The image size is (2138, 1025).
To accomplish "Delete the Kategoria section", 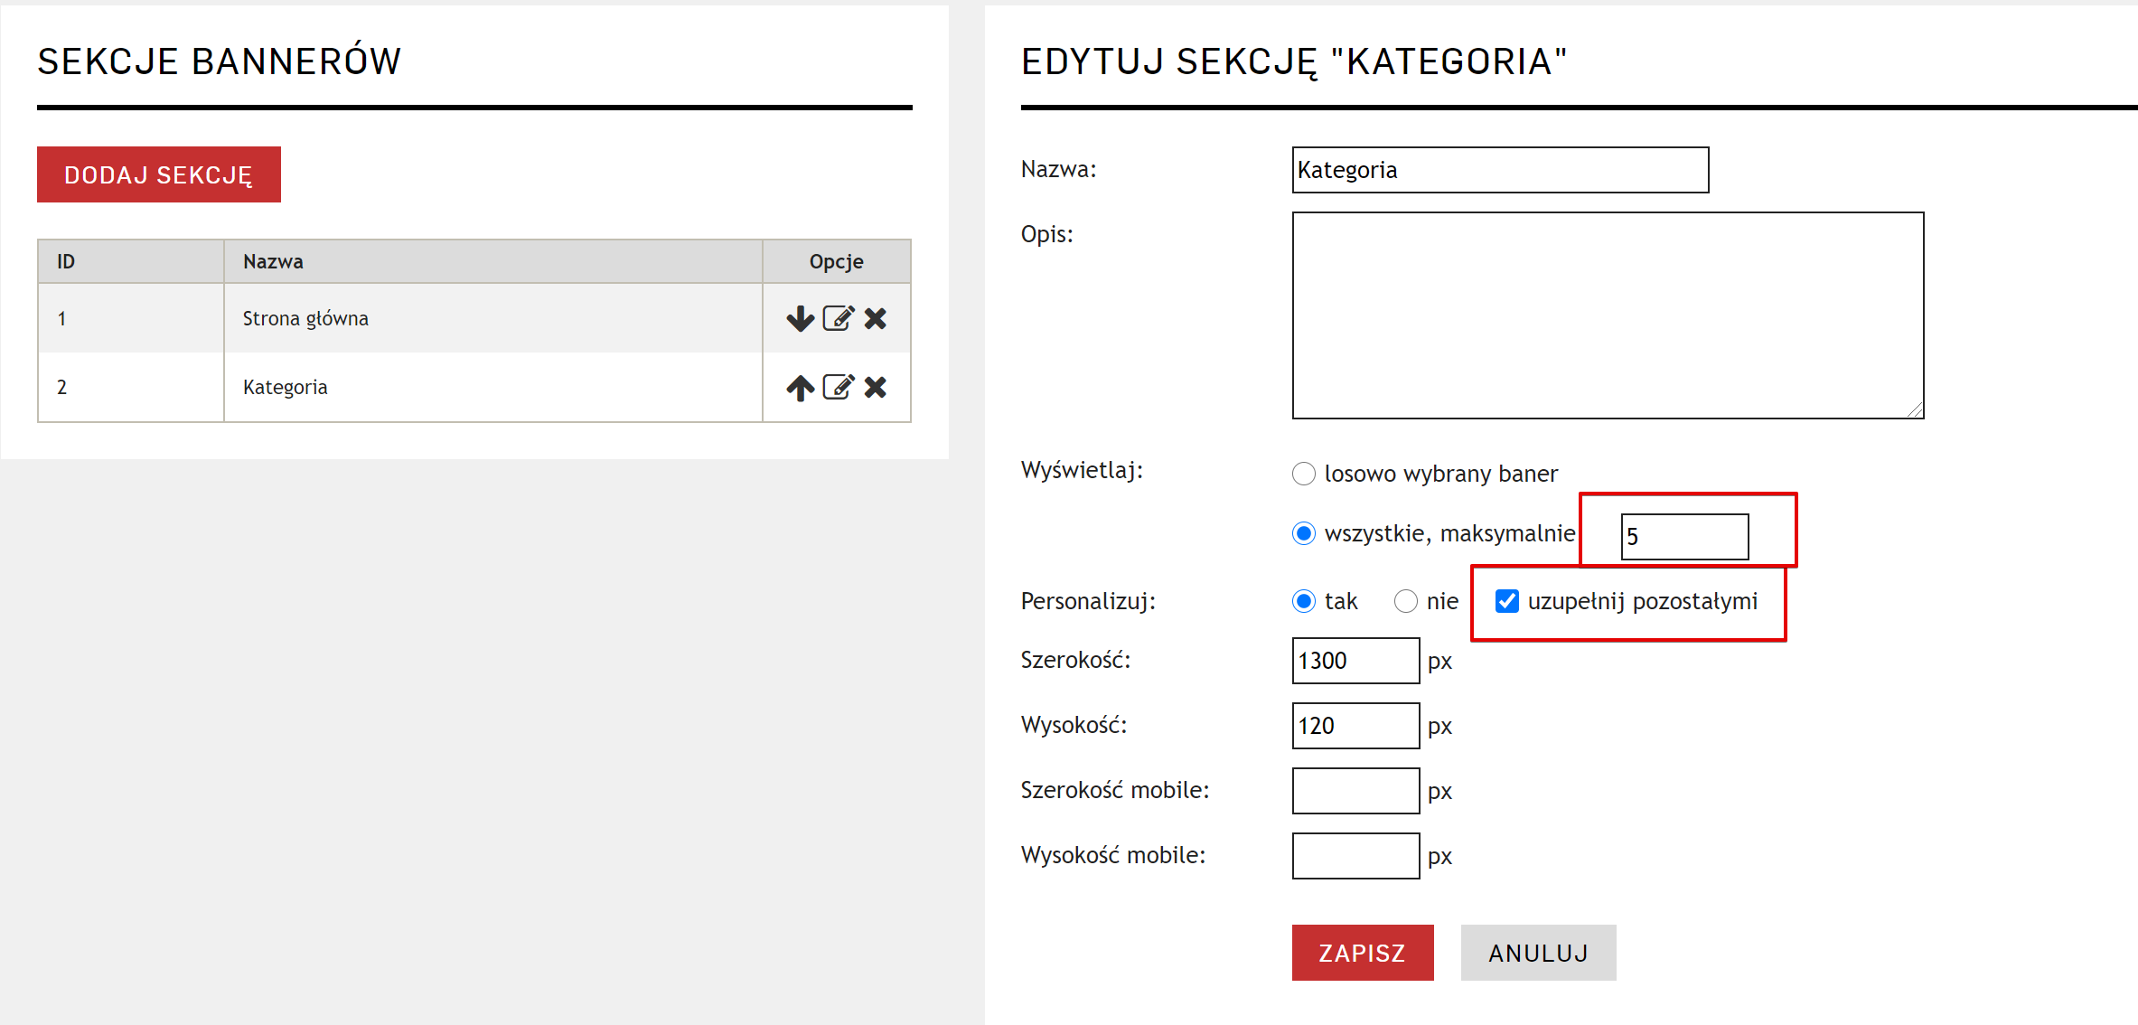I will pyautogui.click(x=875, y=388).
